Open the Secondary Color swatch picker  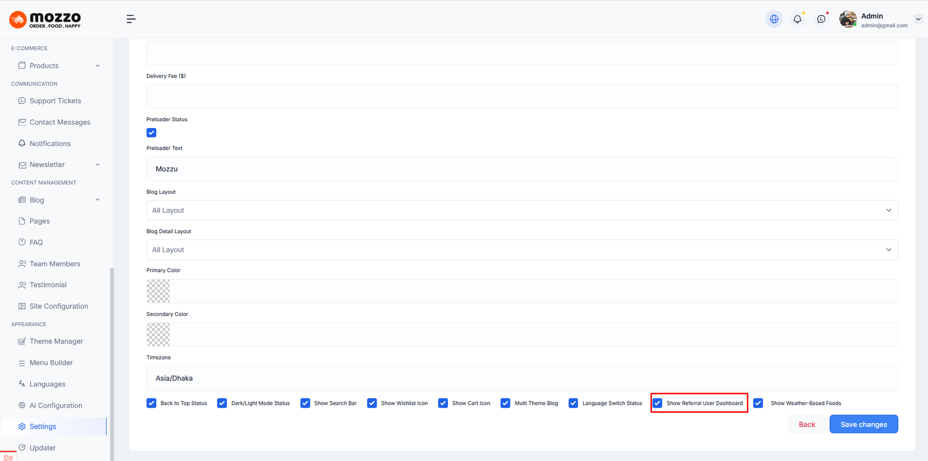pos(158,335)
